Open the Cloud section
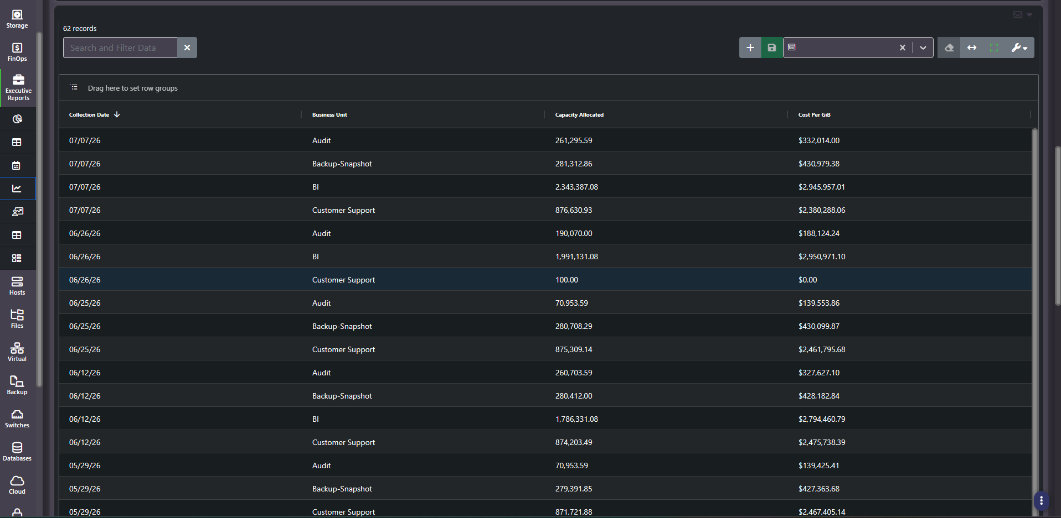 point(17,485)
